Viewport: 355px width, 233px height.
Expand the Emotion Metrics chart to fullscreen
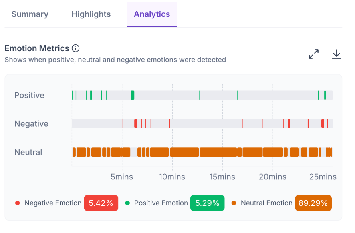pos(314,54)
